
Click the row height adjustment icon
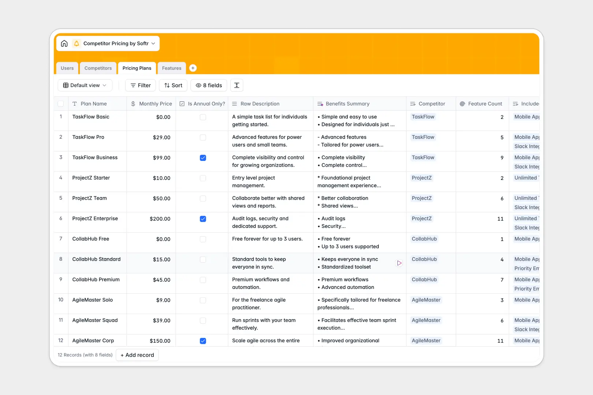[x=236, y=85]
